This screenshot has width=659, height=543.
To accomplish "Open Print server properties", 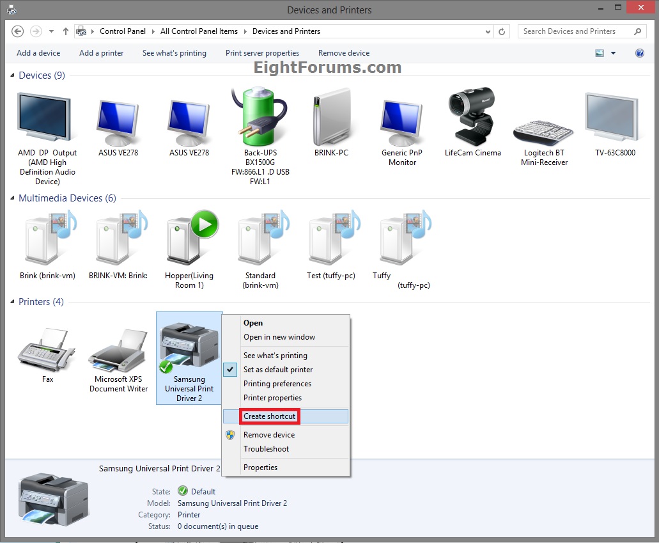I will [262, 53].
